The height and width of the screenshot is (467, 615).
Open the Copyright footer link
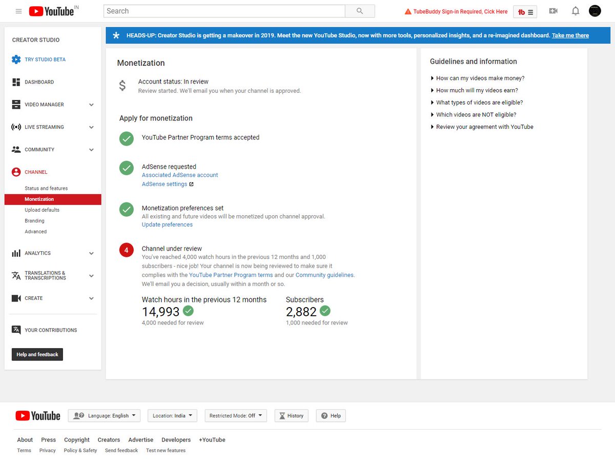point(77,440)
